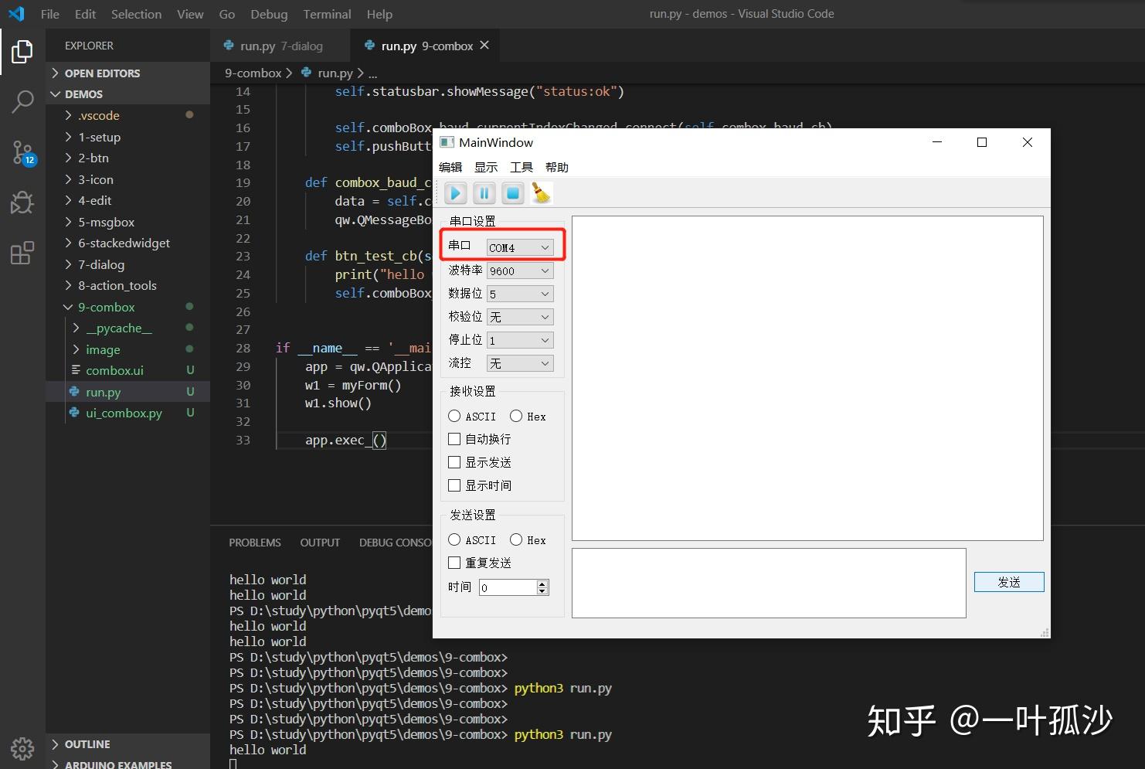Increment the 时间 spinner value
The width and height of the screenshot is (1145, 769).
[543, 583]
